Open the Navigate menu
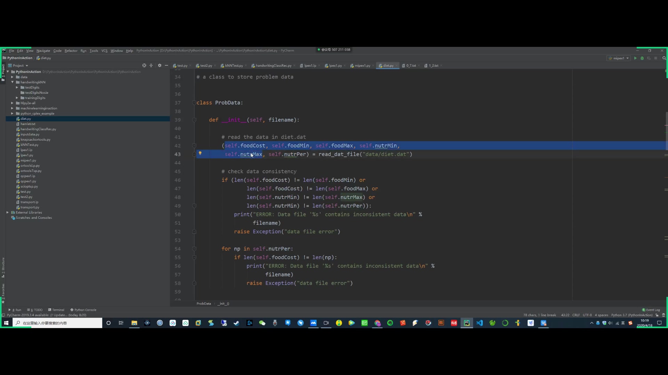Screen dimensions: 668x375 coord(43,51)
